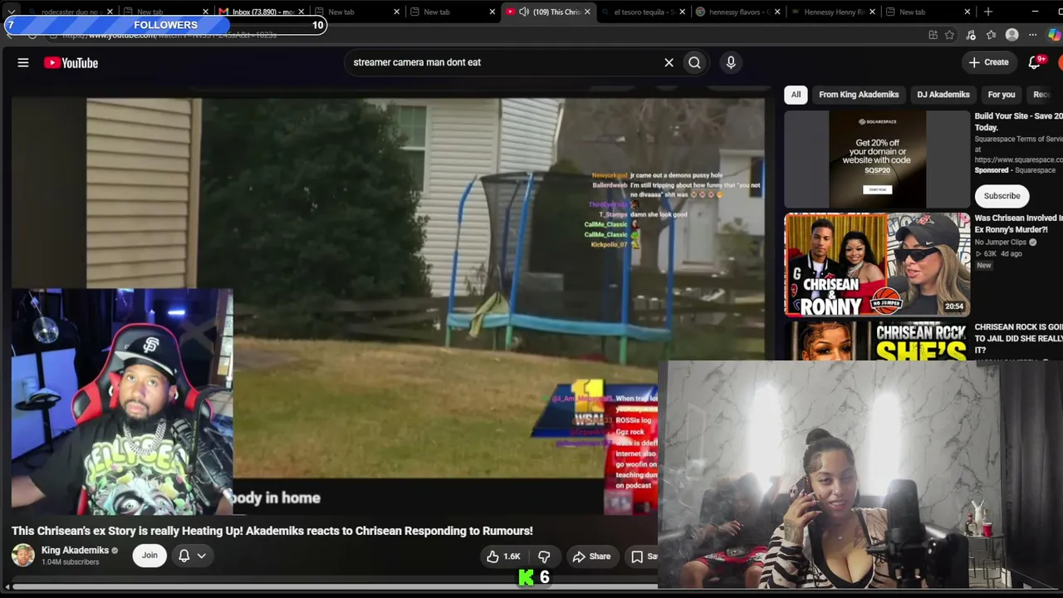Bookmark this page with the star icon

tap(949, 35)
